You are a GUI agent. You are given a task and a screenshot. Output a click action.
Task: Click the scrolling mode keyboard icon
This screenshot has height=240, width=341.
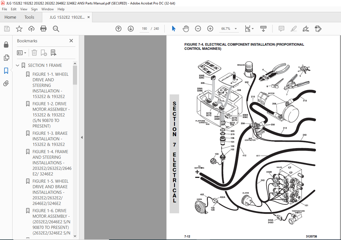263,29
